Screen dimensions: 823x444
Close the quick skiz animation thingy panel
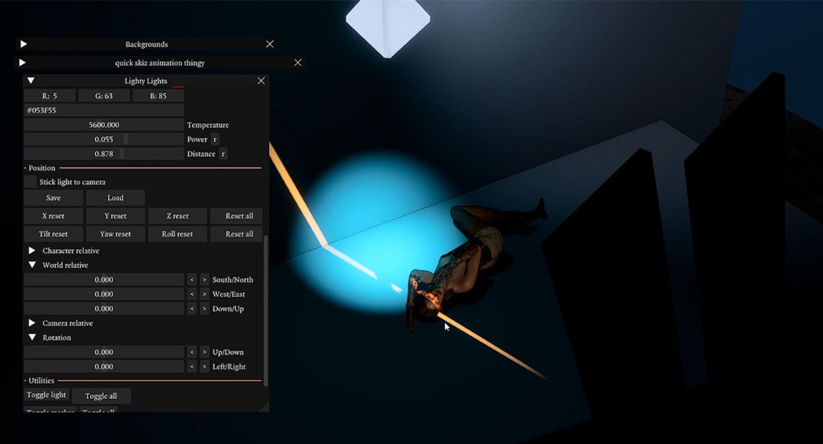pyautogui.click(x=298, y=62)
